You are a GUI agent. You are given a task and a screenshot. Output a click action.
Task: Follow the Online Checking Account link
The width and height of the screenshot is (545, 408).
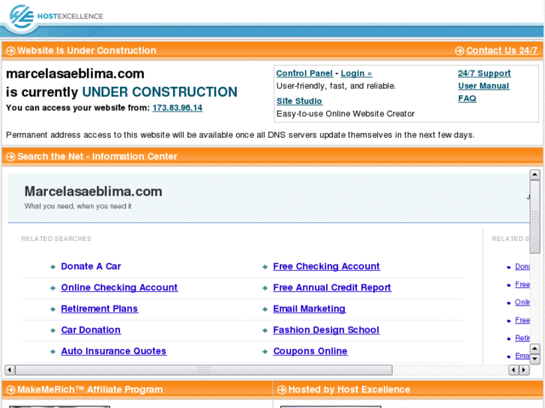pyautogui.click(x=119, y=287)
